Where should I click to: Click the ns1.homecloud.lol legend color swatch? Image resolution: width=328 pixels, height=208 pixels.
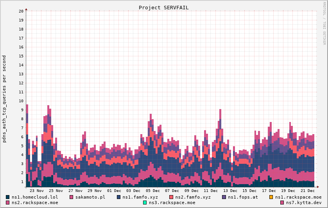point(8,197)
